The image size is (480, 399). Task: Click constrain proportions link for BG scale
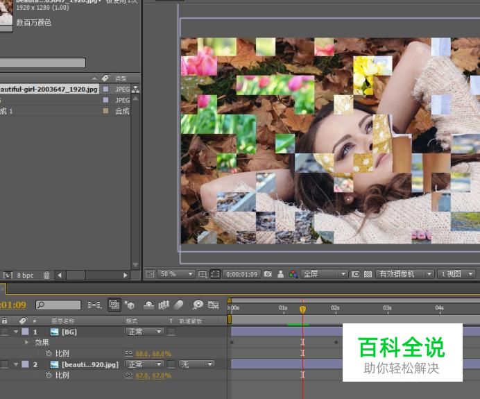coord(129,353)
